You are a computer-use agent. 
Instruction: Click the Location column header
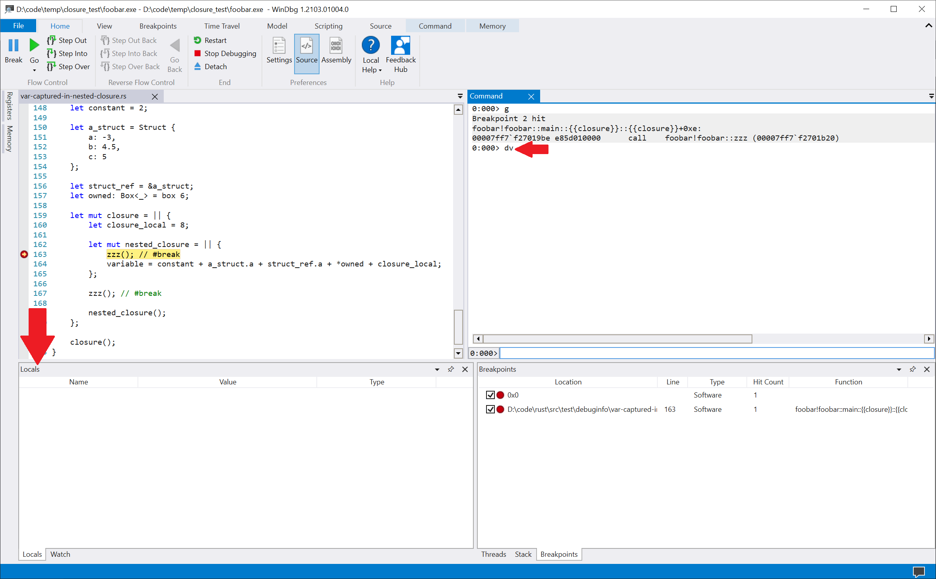pos(568,382)
